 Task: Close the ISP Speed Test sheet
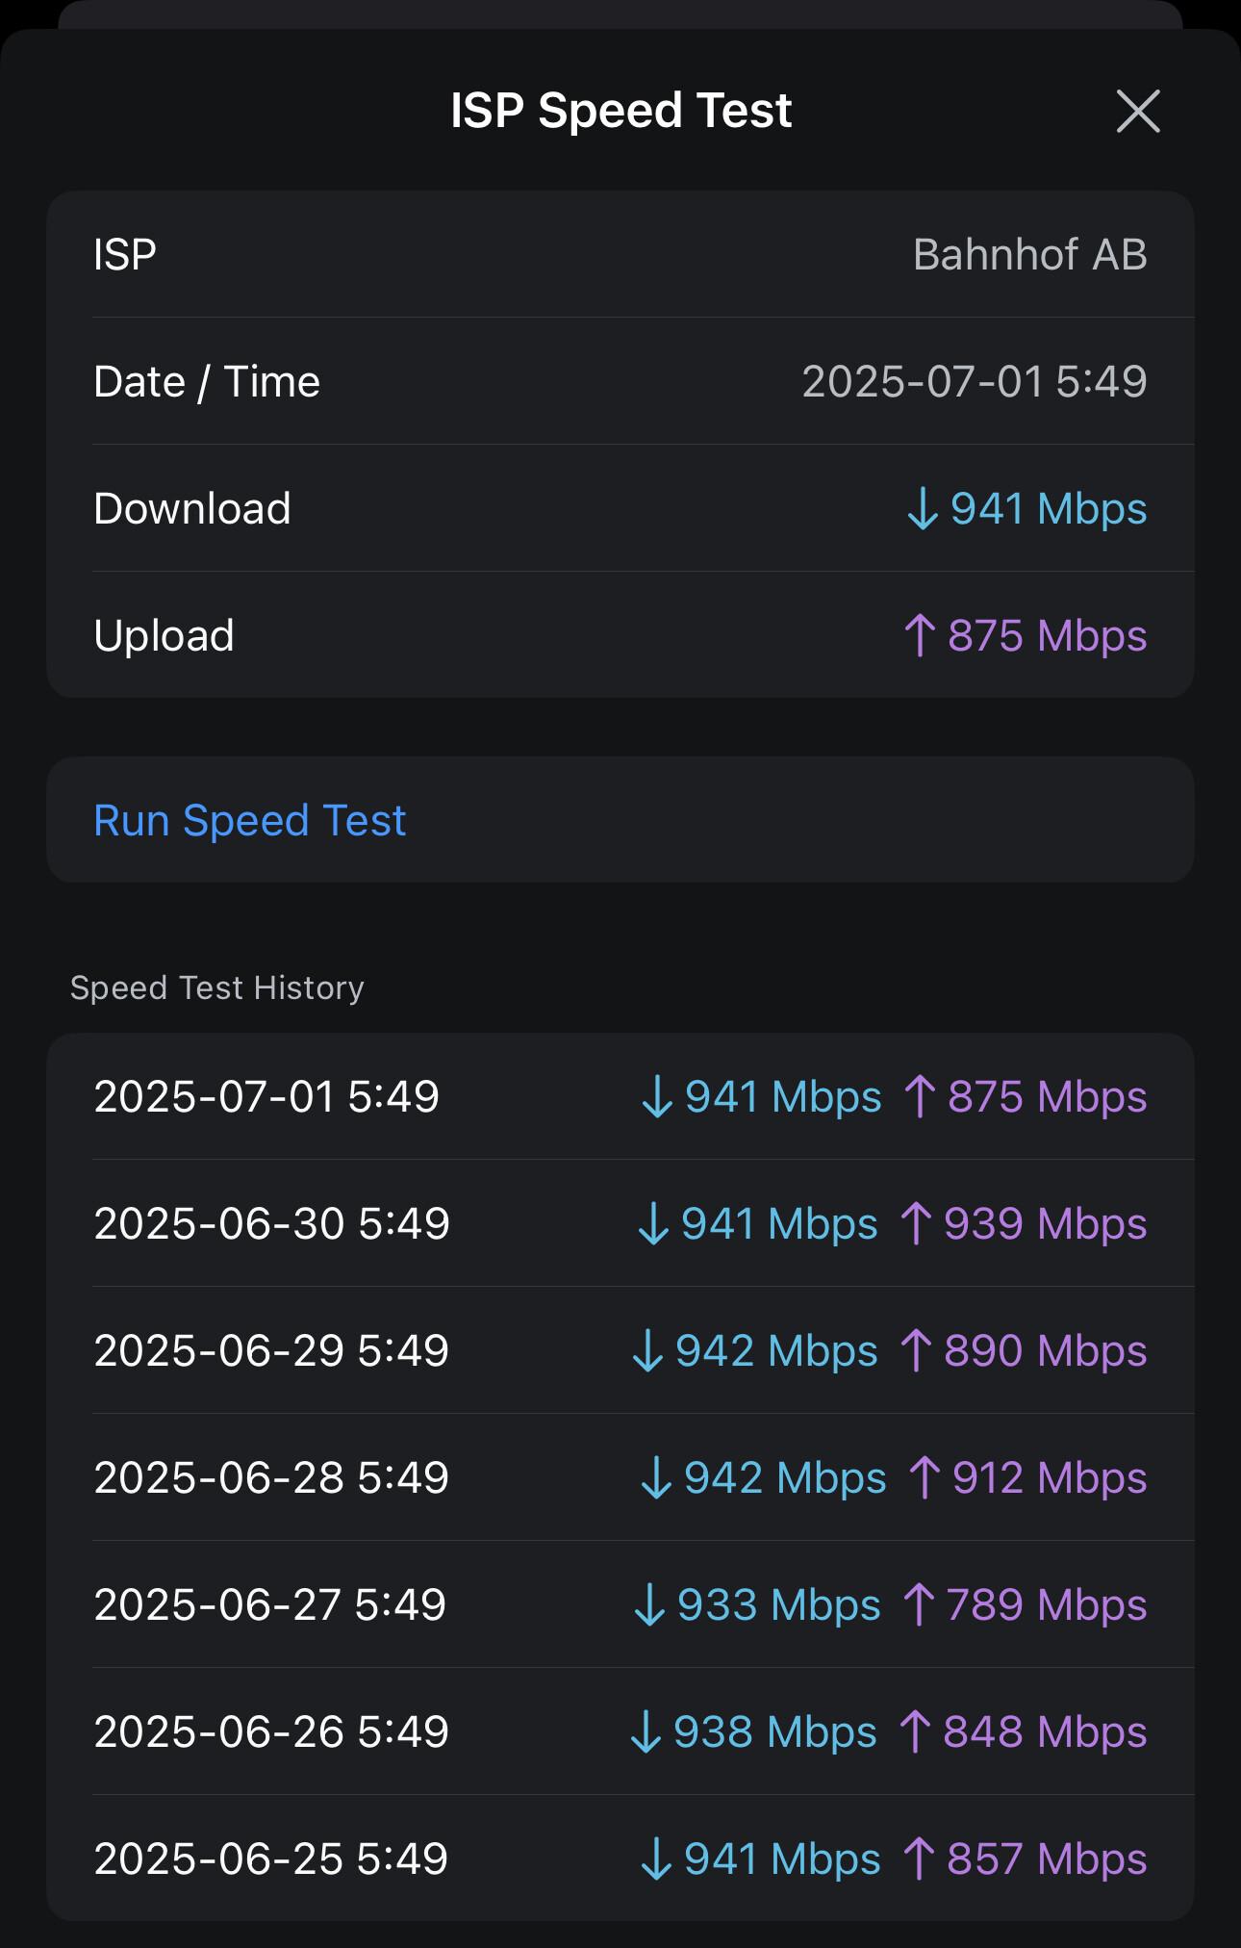coord(1138,111)
